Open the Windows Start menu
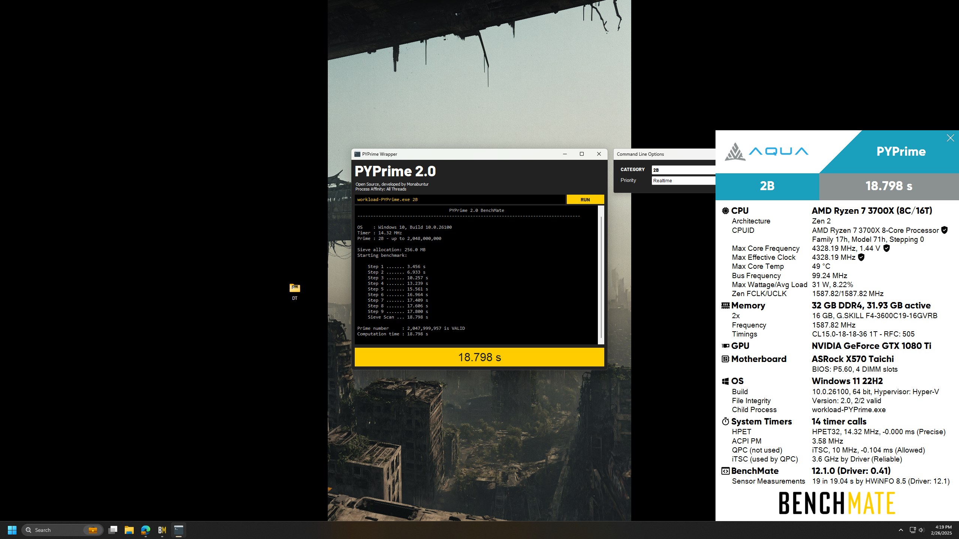The height and width of the screenshot is (539, 959). click(x=12, y=530)
